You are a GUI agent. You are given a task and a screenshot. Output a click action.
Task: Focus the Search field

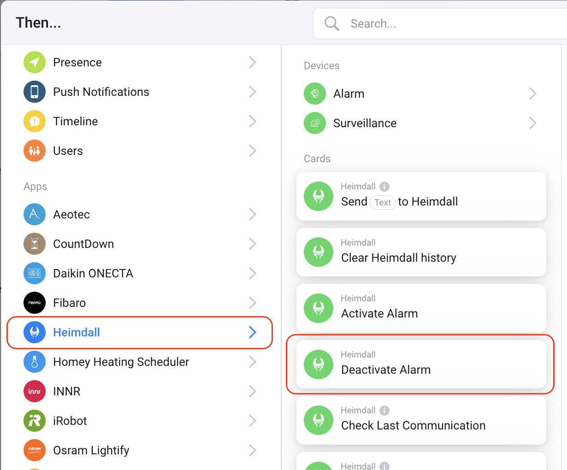[x=440, y=23]
